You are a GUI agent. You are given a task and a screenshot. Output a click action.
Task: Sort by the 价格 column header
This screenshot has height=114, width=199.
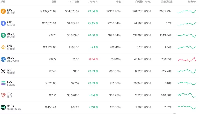pyautogui.click(x=54, y=2)
